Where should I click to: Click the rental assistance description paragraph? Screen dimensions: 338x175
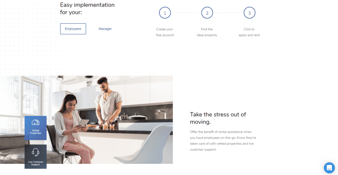click(x=223, y=141)
